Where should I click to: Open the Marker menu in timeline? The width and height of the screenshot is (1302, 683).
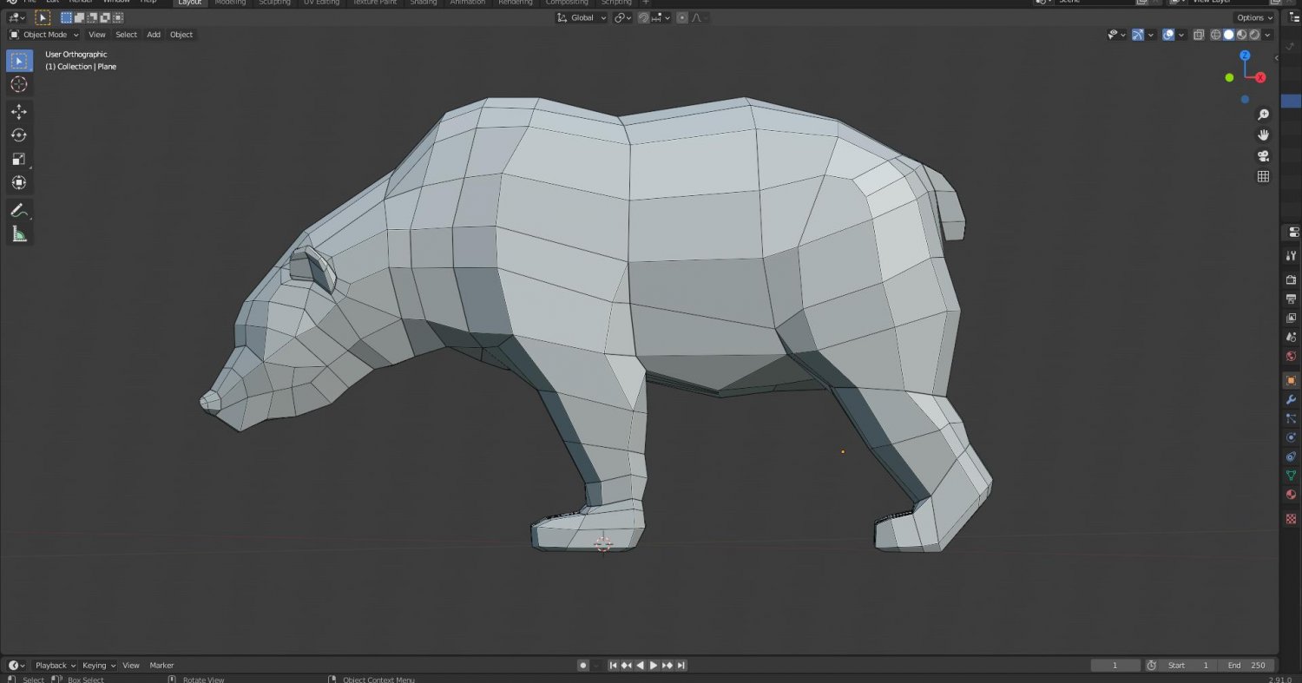click(162, 666)
